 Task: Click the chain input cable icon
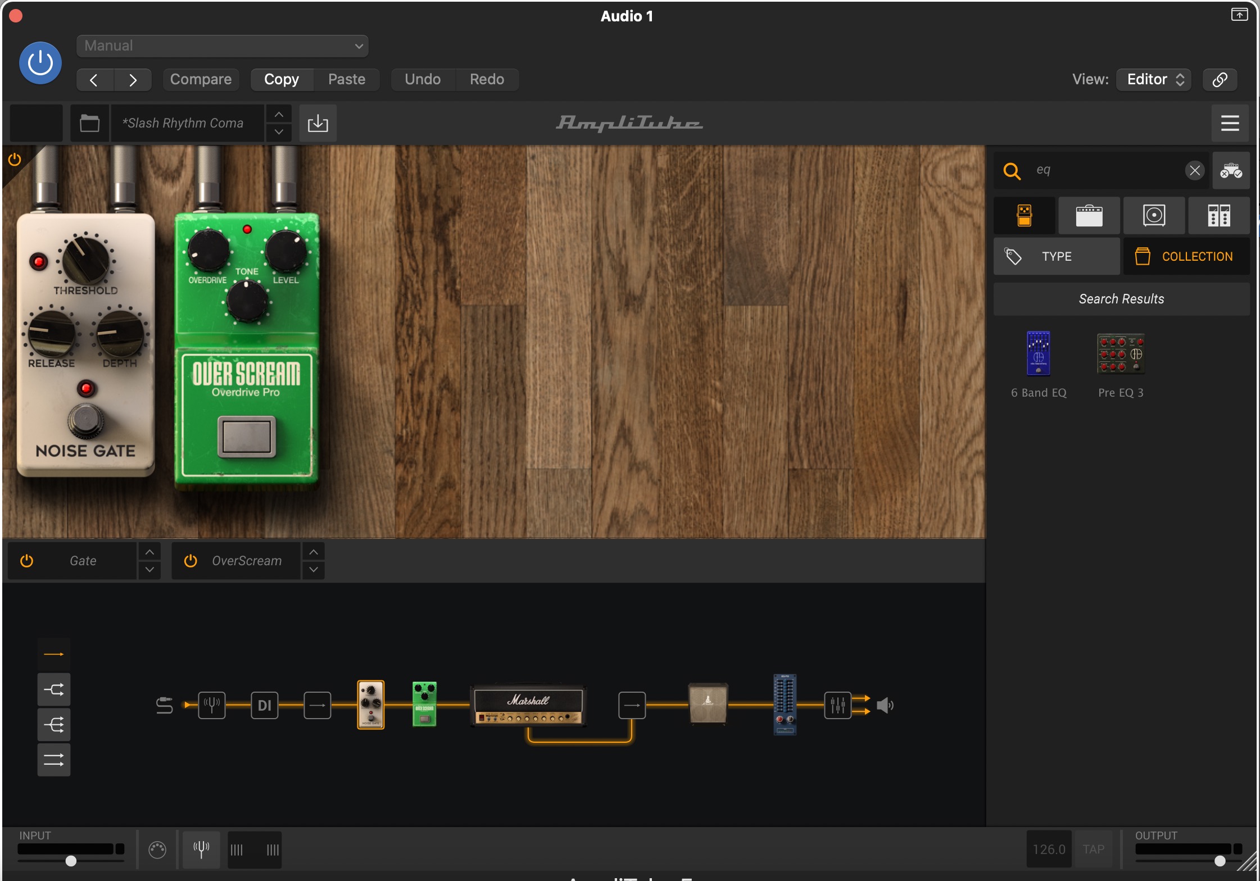pyautogui.click(x=164, y=705)
